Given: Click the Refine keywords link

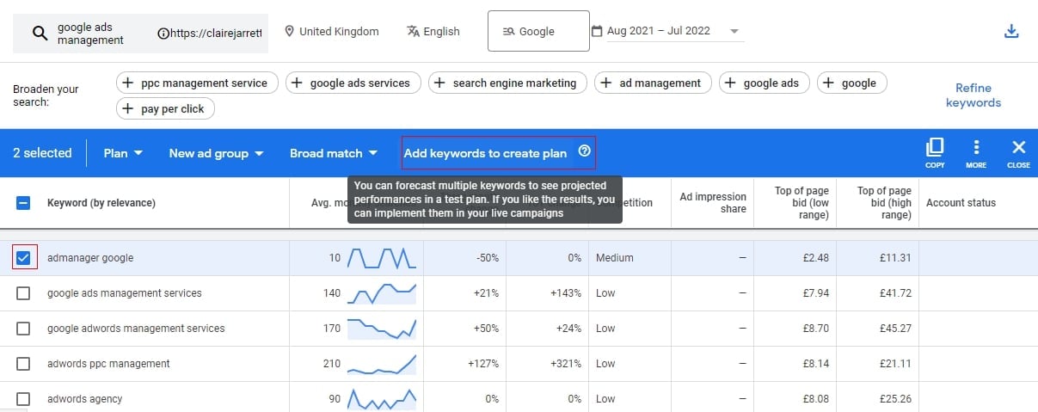Looking at the screenshot, I should tap(974, 95).
